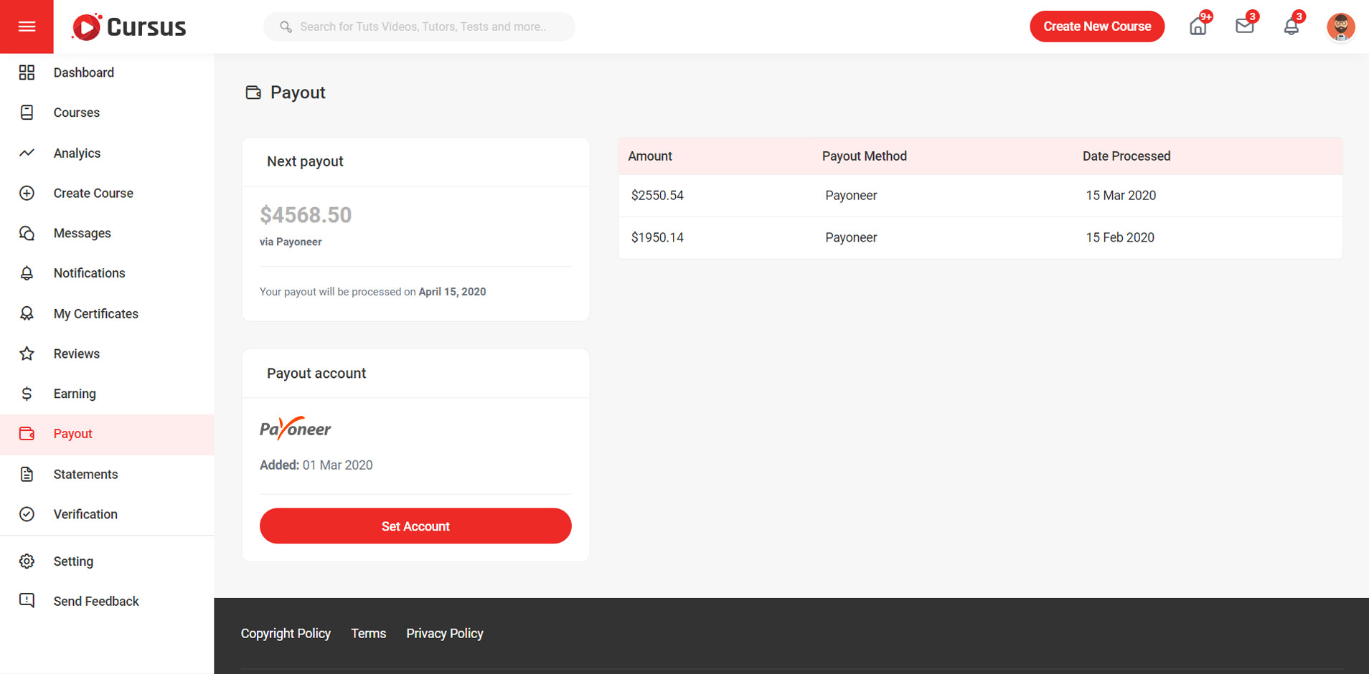Go to Analytics in the sidebar

click(x=77, y=153)
